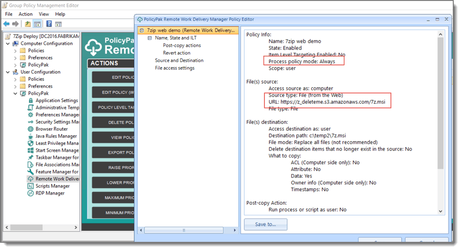Open the Help menu
Screen dimensions: 461x250
point(60,14)
